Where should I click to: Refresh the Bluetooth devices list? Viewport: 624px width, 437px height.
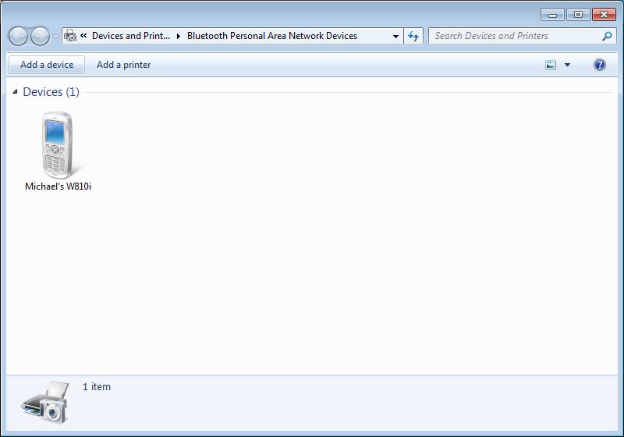coord(413,36)
